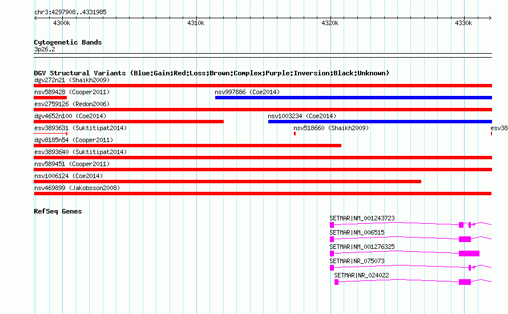Click the 4320k ruler tick label

330,23
